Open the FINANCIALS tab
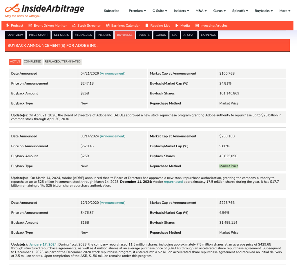The image size is (297, 265). [x=83, y=35]
